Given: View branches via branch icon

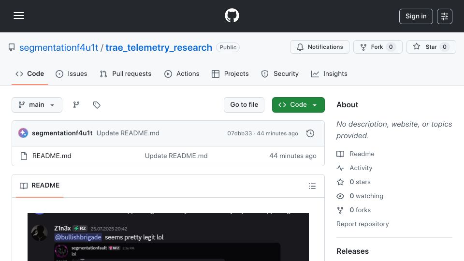Looking at the screenshot, I should point(76,105).
